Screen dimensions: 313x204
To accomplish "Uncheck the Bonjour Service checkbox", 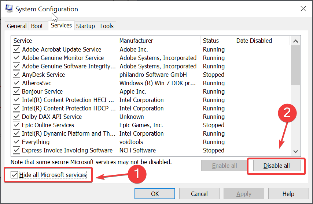I will coord(16,91).
